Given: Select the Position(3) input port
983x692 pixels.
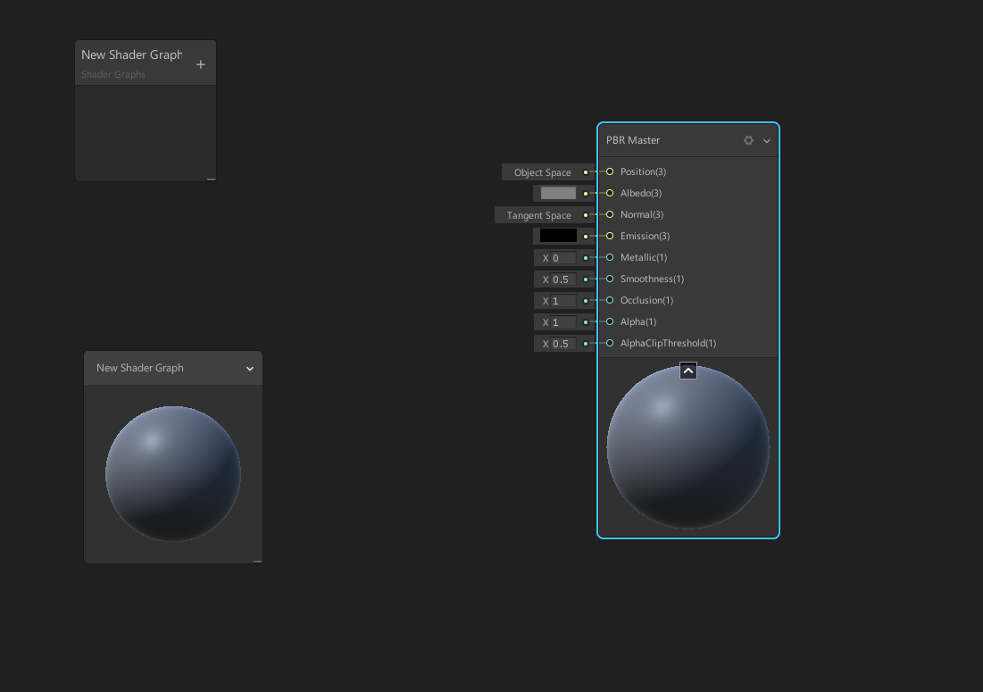Looking at the screenshot, I should [609, 171].
